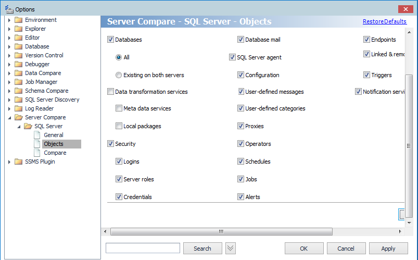This screenshot has width=418, height=260.
Task: Uncheck the Triggers checkbox
Action: tap(366, 75)
